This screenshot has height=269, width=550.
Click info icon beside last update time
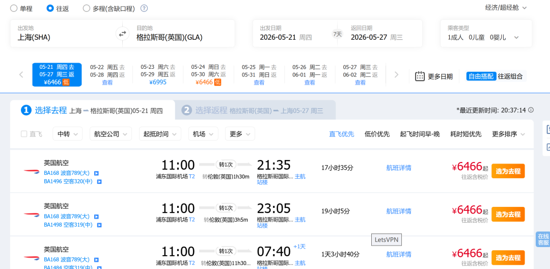click(x=531, y=110)
